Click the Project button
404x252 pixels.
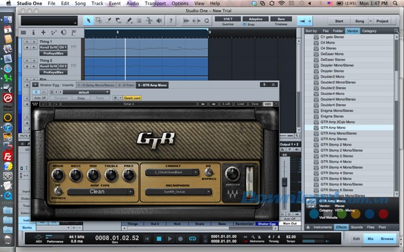[x=383, y=21]
